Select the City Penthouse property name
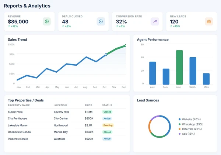This screenshot has height=155, width=221. click(17, 118)
